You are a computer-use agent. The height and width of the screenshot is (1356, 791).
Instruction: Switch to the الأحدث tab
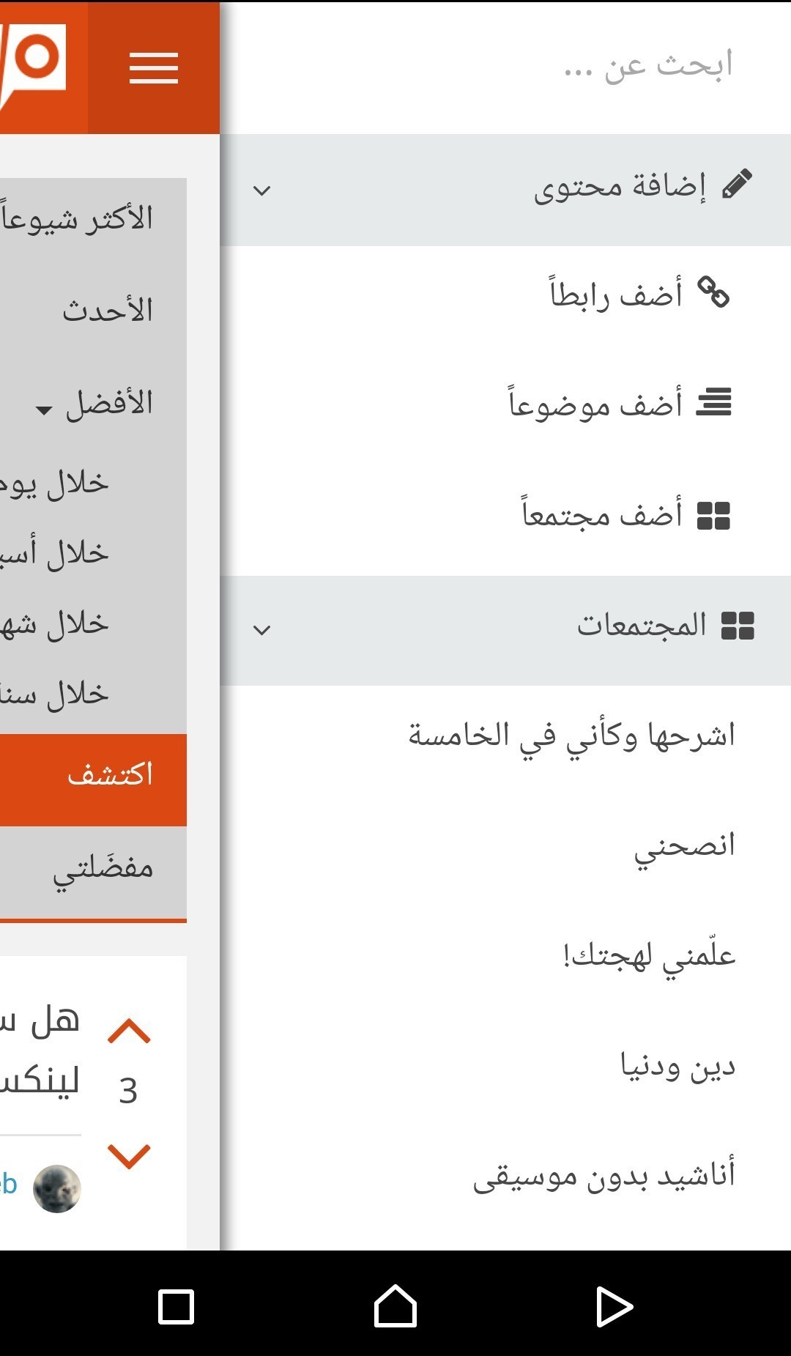pos(108,311)
